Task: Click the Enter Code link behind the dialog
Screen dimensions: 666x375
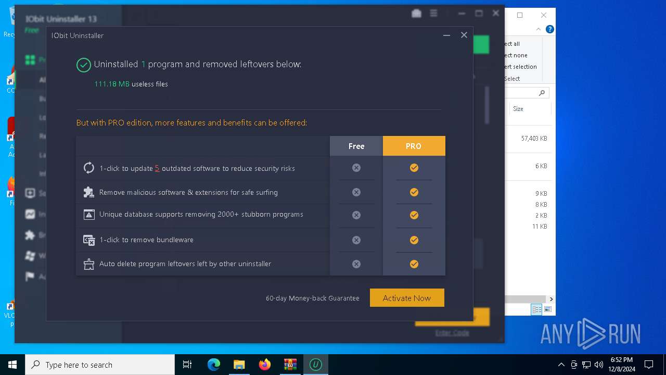Action: click(452, 332)
